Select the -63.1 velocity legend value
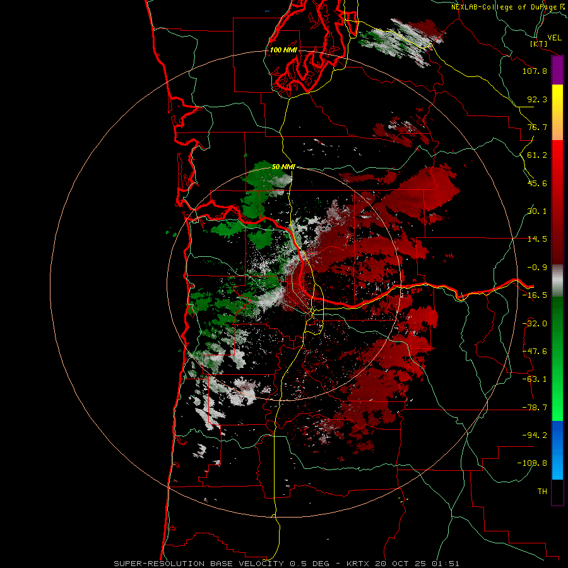This screenshot has width=568, height=568. click(535, 379)
